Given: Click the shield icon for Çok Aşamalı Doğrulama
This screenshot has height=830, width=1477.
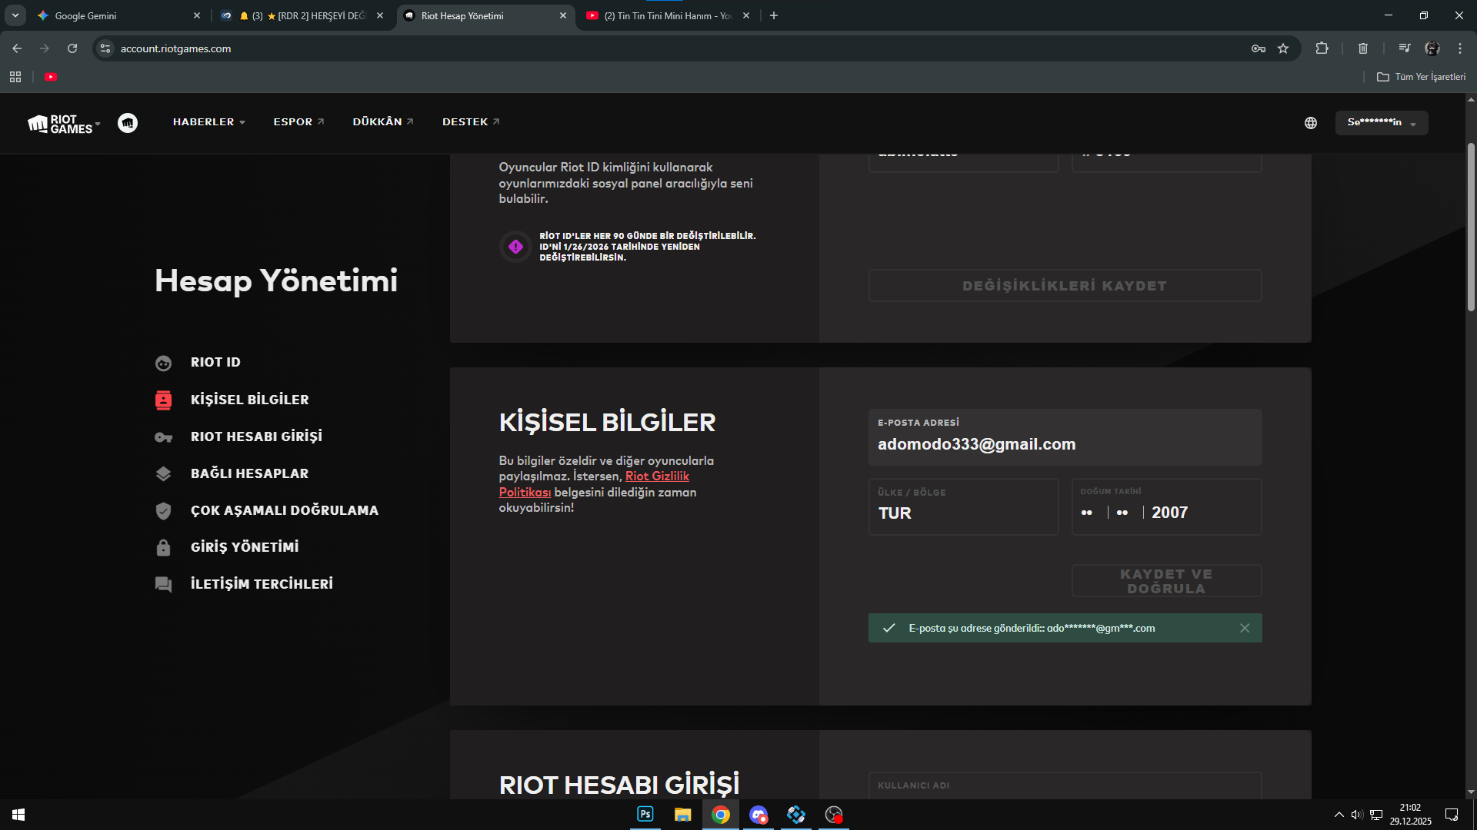Looking at the screenshot, I should coord(163,511).
